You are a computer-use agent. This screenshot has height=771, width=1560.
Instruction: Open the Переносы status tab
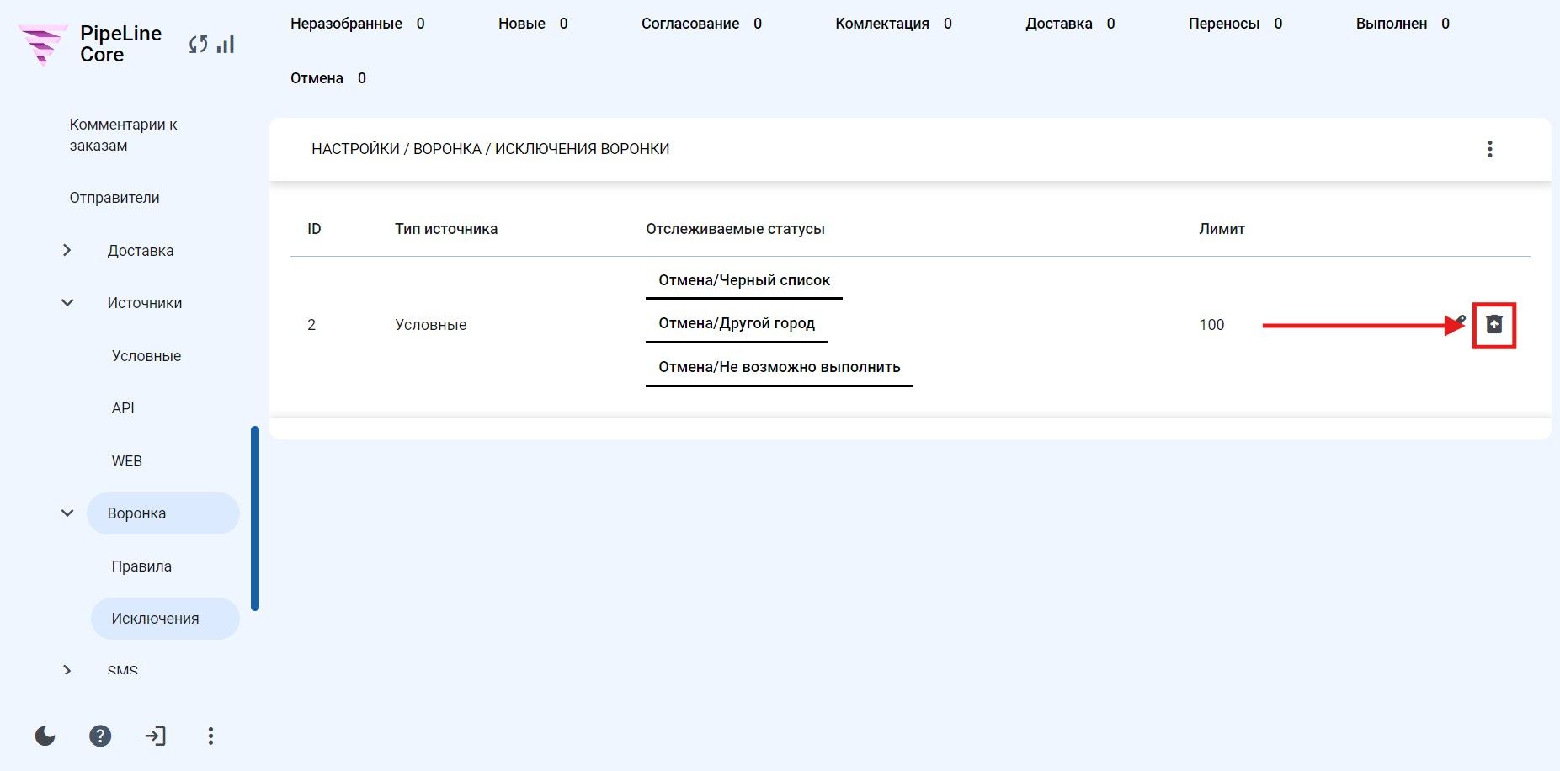(x=1235, y=24)
